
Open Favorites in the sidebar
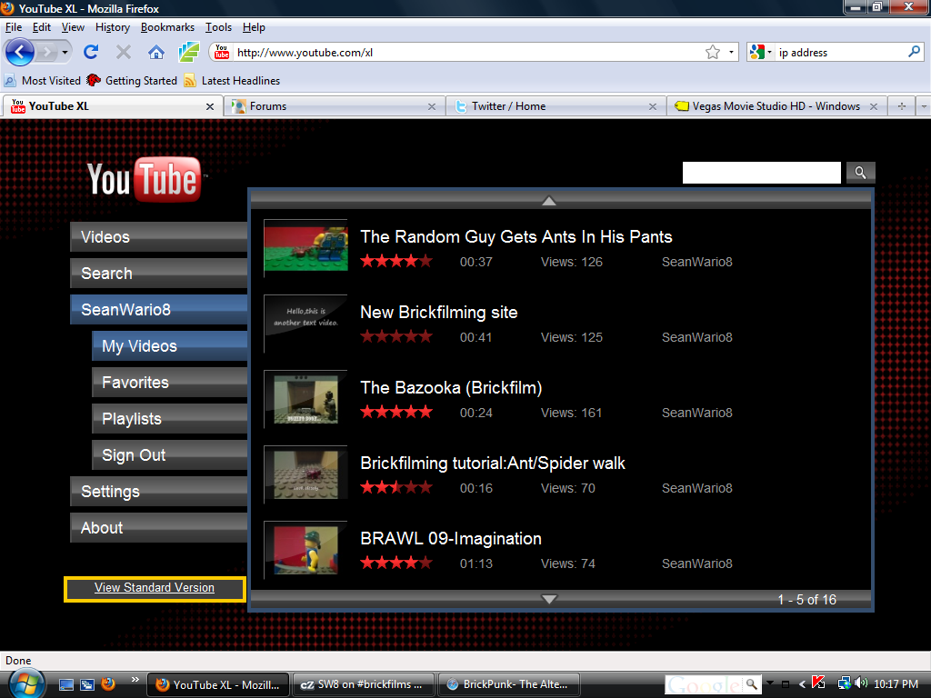pos(169,383)
